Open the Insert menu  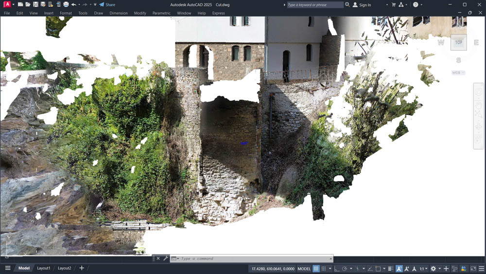click(x=49, y=13)
